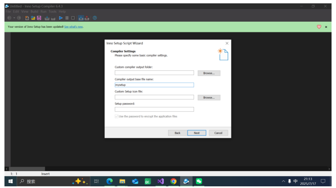Open Visual Studio from taskbar
The image size is (336, 188).
click(161, 181)
